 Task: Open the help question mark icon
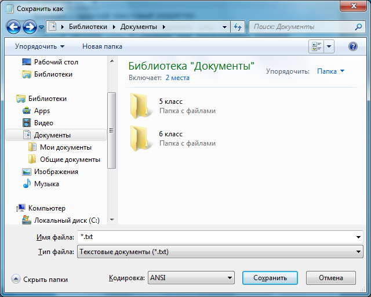coord(353,46)
